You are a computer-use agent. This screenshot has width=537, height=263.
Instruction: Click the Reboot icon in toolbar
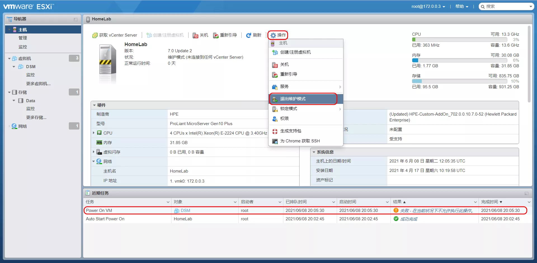[x=216, y=35]
